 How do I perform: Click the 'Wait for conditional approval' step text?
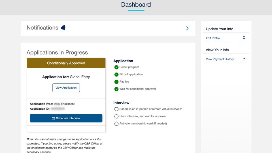(138, 89)
